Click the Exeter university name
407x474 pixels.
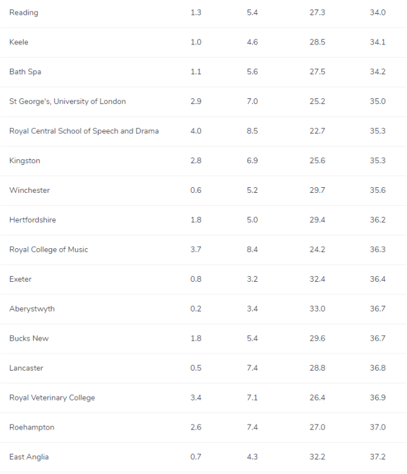pos(20,279)
